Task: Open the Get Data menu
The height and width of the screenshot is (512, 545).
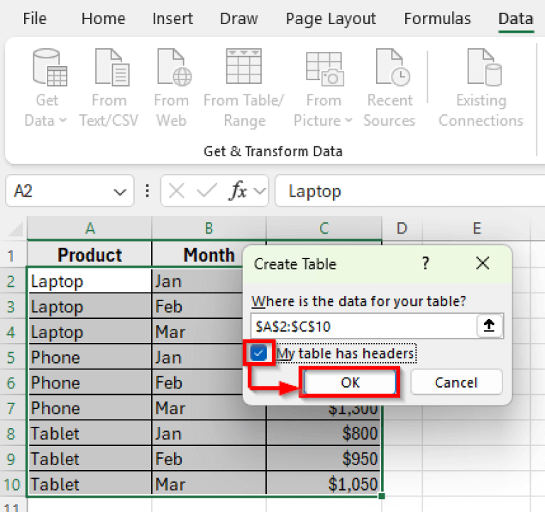Action: pos(46,88)
